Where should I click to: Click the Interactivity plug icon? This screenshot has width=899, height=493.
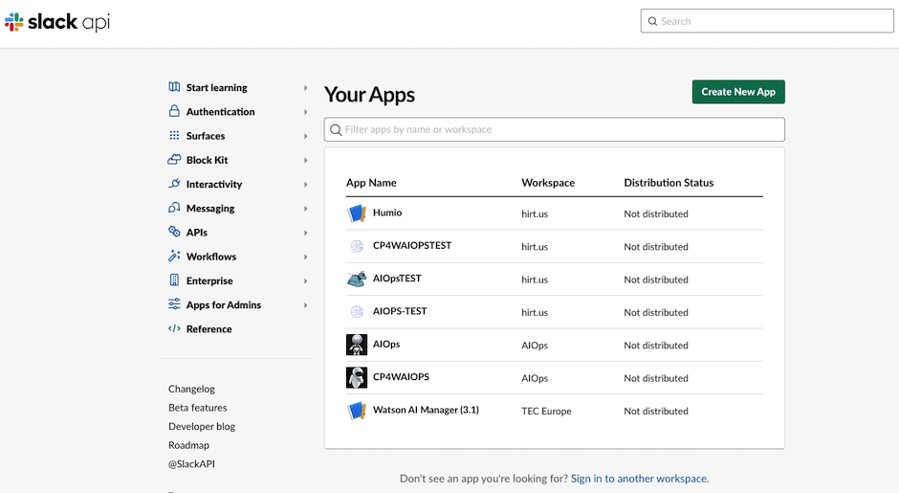tap(174, 183)
